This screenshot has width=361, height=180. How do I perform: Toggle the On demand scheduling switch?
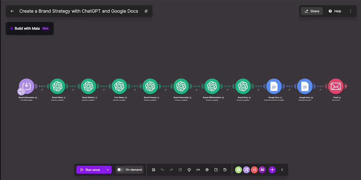pyautogui.click(x=120, y=170)
